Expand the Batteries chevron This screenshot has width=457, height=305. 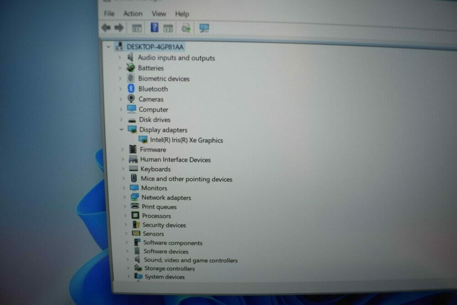click(x=119, y=68)
